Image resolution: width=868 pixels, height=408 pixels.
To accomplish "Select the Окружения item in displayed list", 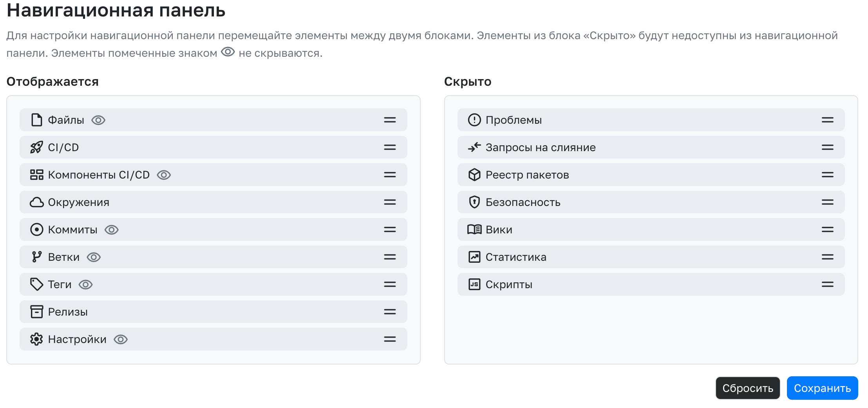I will pyautogui.click(x=78, y=202).
